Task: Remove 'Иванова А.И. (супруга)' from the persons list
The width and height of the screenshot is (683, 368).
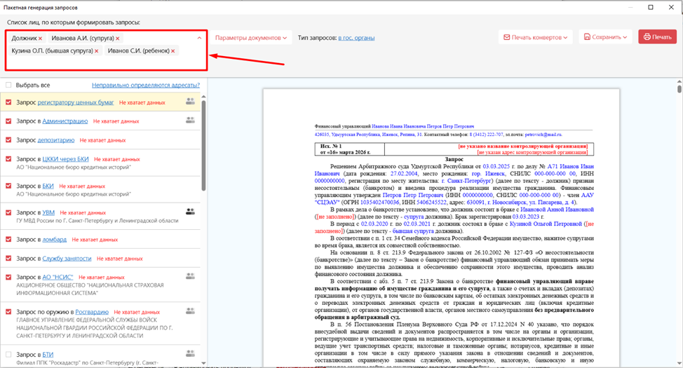Action: (x=117, y=39)
